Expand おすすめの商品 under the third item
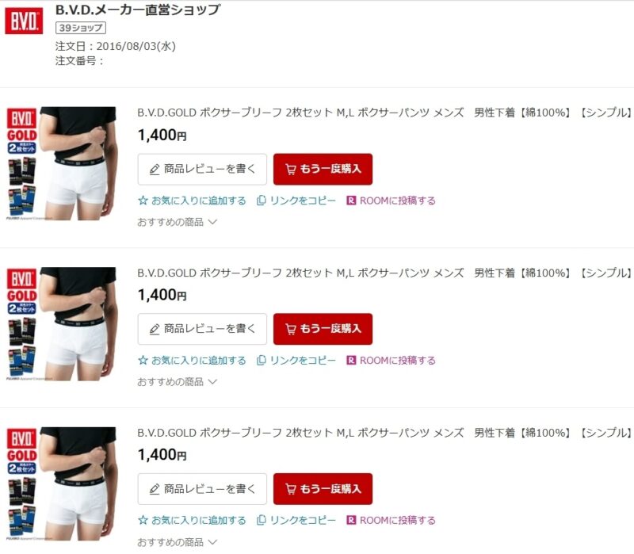This screenshot has height=554, width=634. point(177,542)
